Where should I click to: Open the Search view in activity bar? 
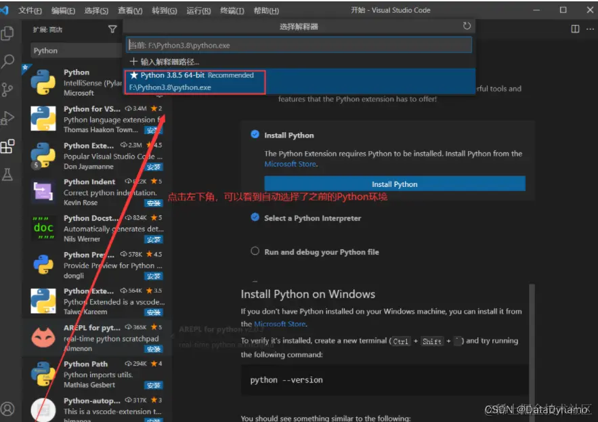(7, 61)
